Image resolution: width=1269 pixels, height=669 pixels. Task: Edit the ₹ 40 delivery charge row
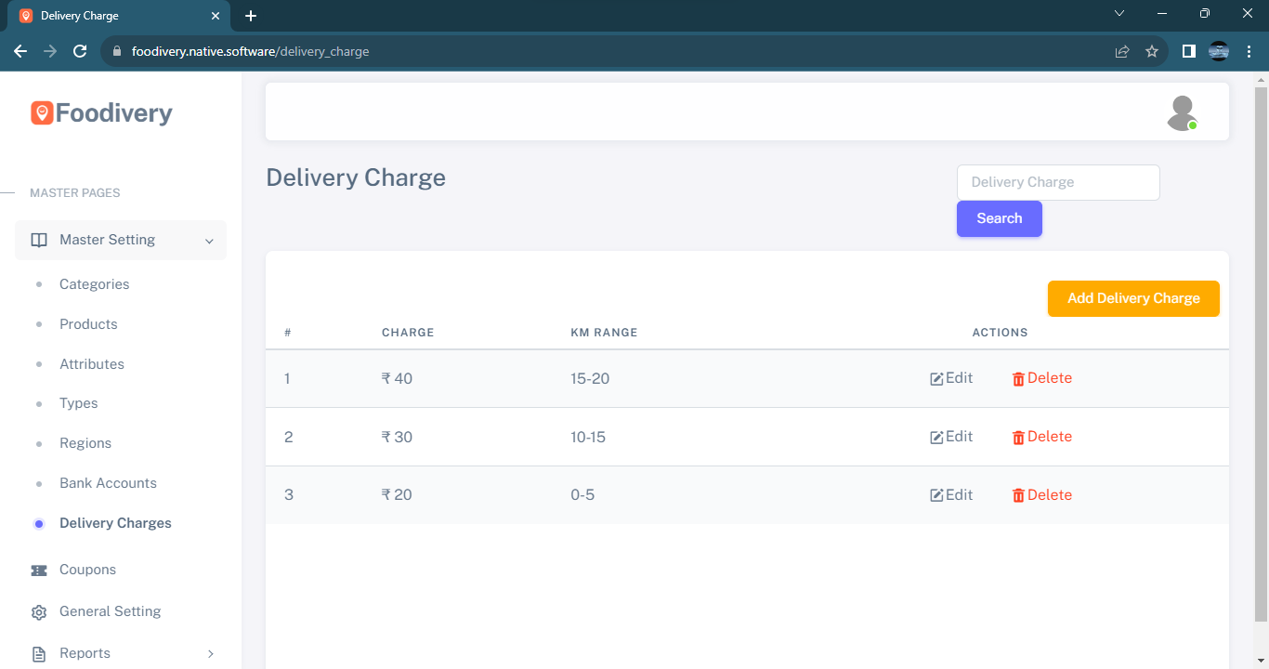click(951, 378)
